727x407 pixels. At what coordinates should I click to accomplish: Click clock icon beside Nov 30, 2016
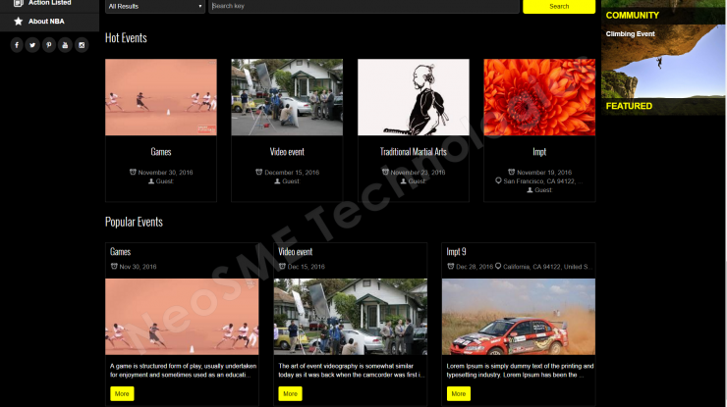tap(114, 266)
